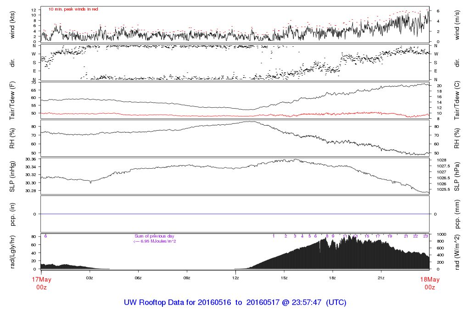The image size is (470, 321).
Task: Click the "06z" time tick label
Action: 138,278
